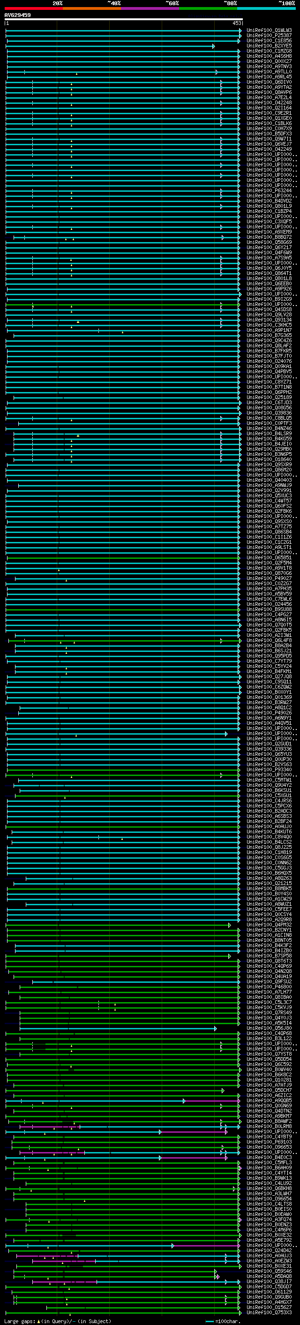Click the UniRef100_O18640 label
The width and height of the screenshot is (300, 1325).
[269, 459]
